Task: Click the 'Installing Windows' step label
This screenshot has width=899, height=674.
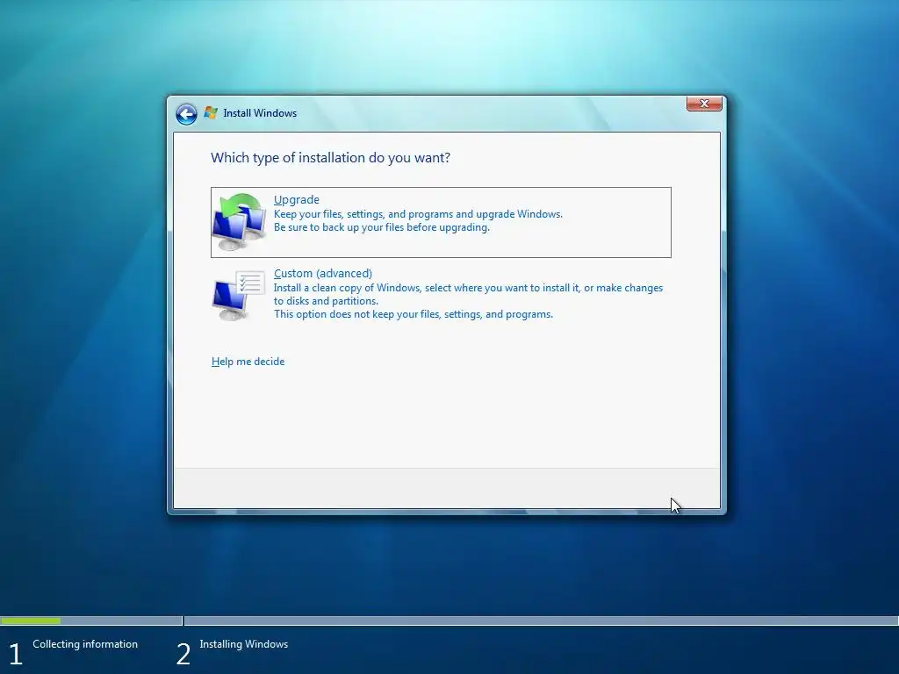Action: (x=244, y=644)
